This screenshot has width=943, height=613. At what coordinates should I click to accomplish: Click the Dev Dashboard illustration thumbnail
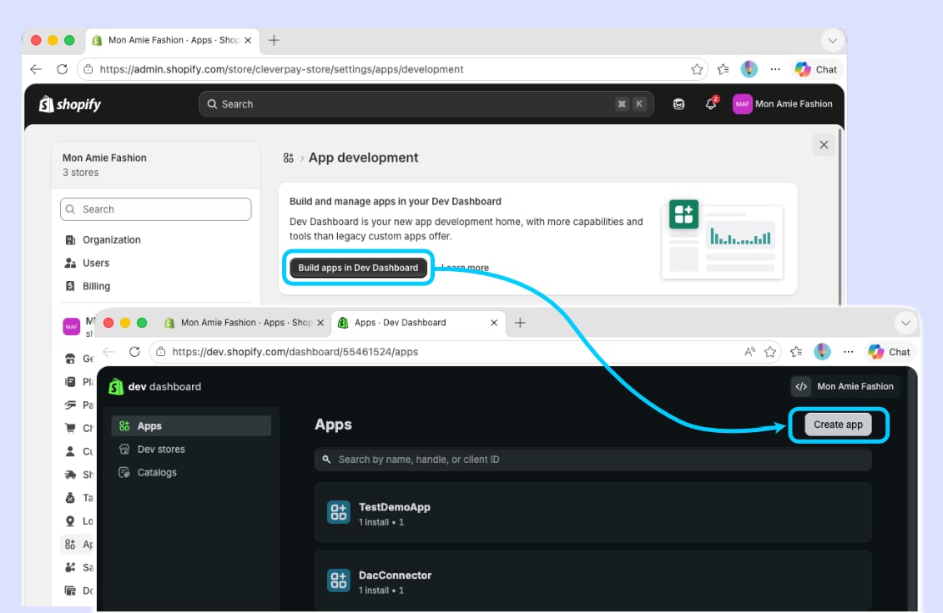pyautogui.click(x=723, y=239)
